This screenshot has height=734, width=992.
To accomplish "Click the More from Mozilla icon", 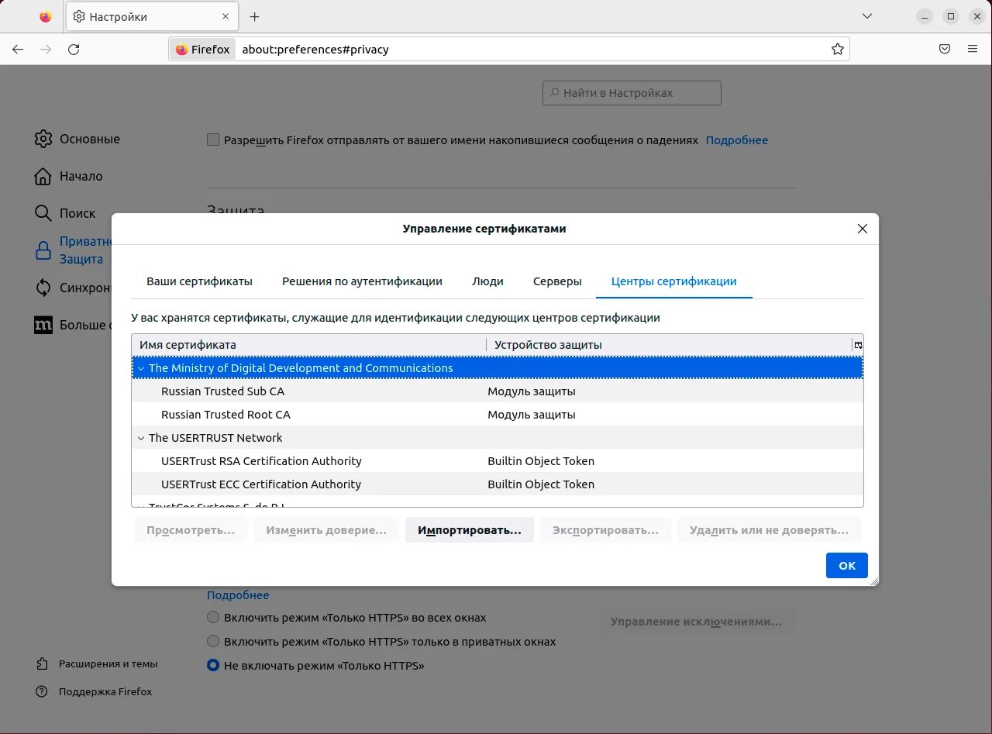I will 43,325.
